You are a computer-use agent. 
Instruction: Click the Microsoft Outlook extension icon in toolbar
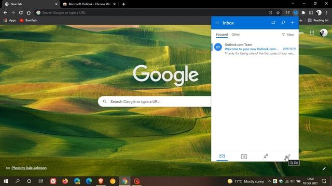click(x=295, y=12)
